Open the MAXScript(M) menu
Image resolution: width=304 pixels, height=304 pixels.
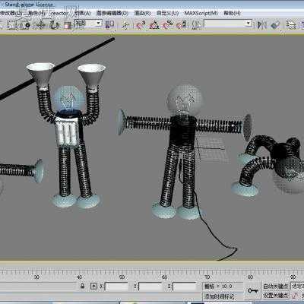click(201, 13)
